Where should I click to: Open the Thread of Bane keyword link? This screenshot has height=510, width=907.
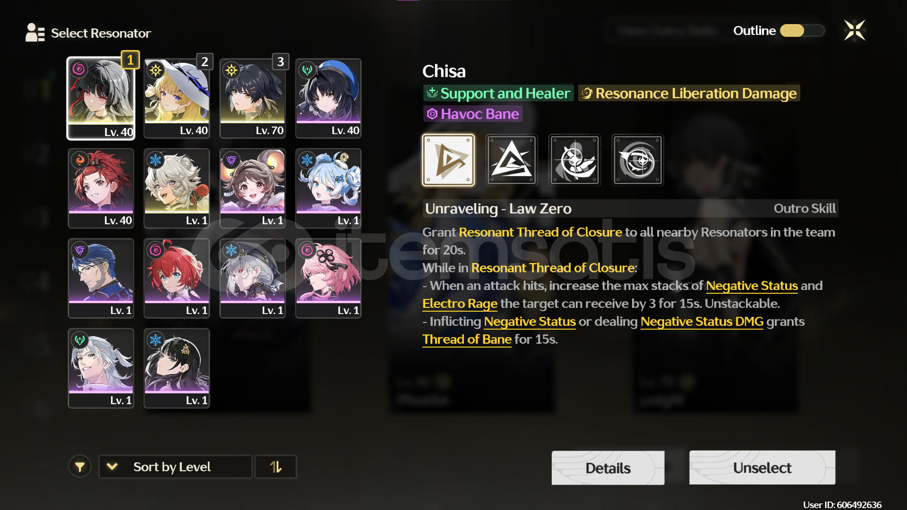(x=467, y=339)
